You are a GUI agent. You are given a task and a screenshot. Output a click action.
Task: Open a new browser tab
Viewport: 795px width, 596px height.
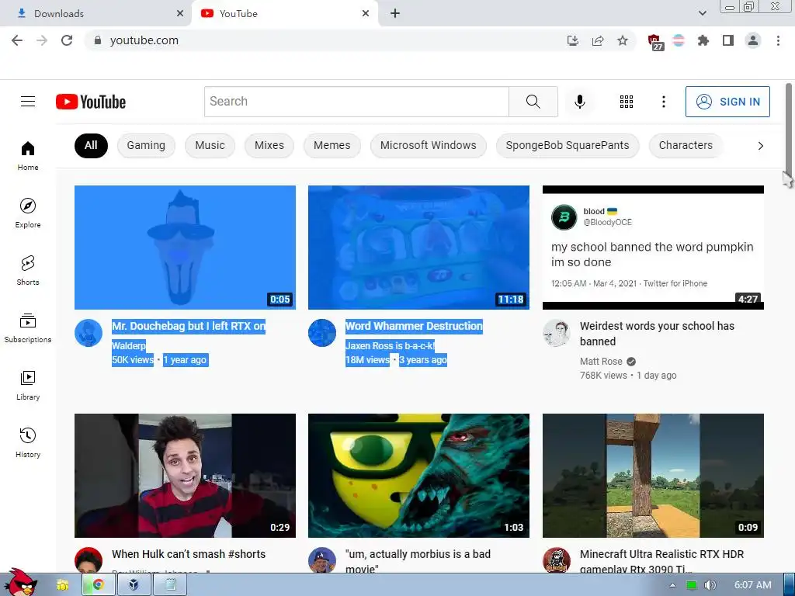[x=395, y=14]
